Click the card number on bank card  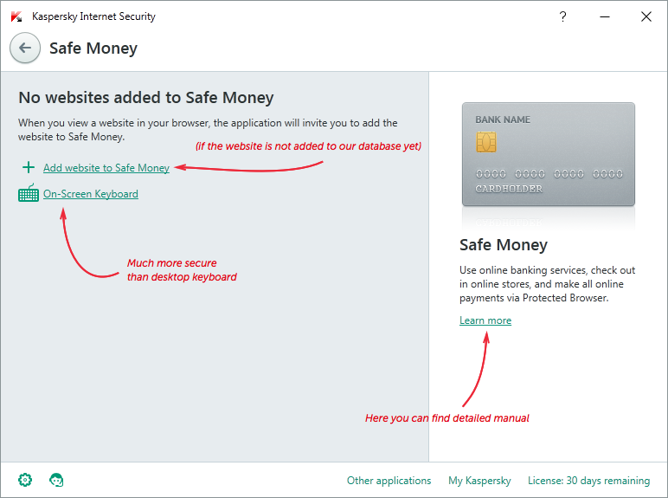pos(549,173)
